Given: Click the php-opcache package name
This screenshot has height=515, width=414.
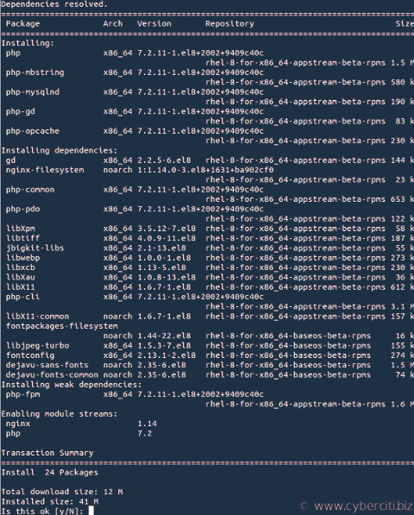Looking at the screenshot, I should tap(33, 131).
